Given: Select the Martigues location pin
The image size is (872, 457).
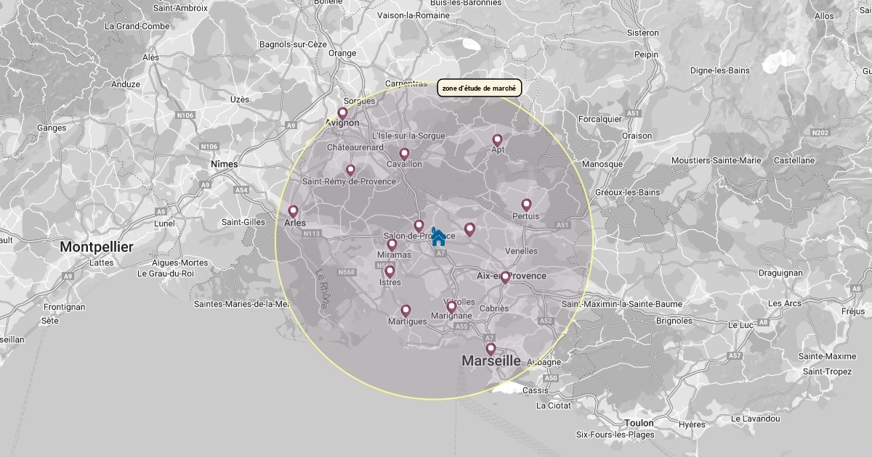Looking at the screenshot, I should pyautogui.click(x=405, y=311).
